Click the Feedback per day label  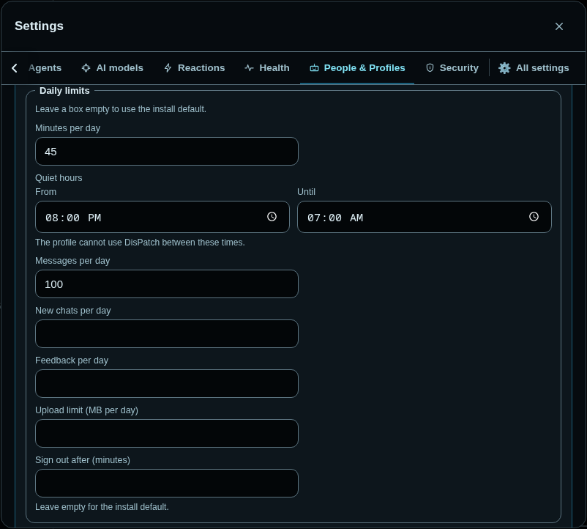point(72,360)
